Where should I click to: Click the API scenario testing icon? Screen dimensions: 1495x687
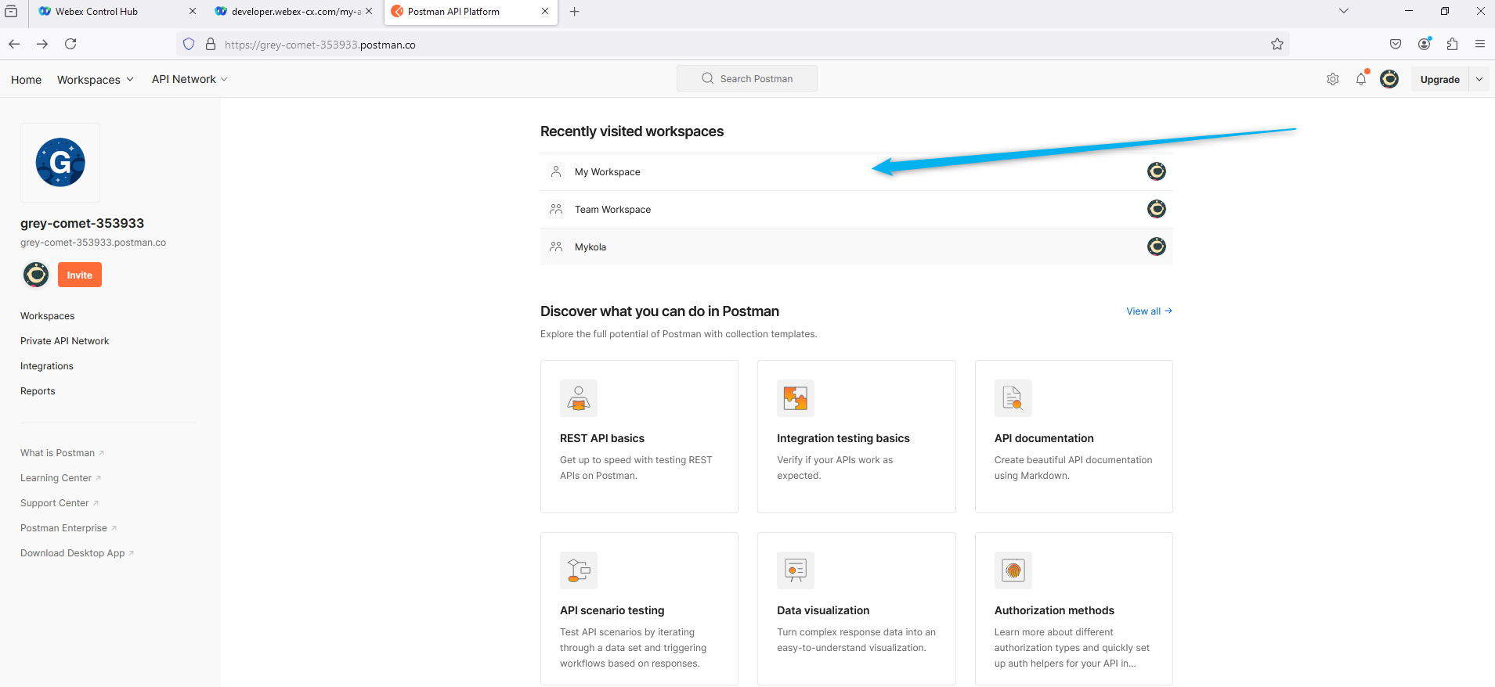(x=579, y=570)
